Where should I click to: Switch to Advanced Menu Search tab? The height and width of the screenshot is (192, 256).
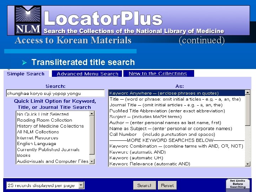(87, 74)
